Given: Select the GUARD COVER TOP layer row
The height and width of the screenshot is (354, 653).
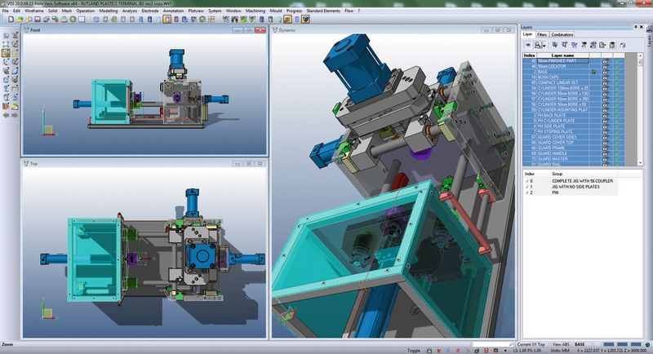Looking at the screenshot, I should tap(574, 142).
